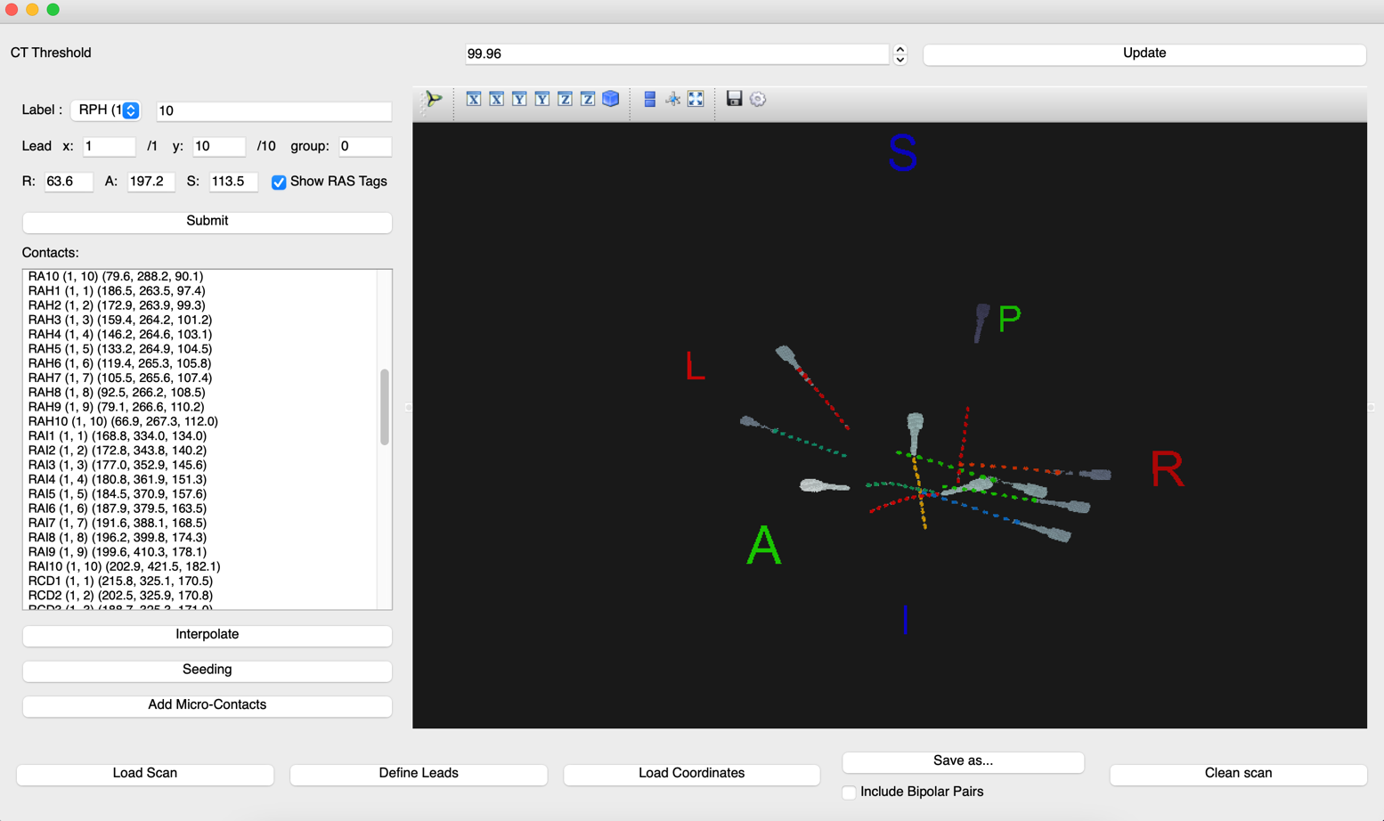Click Add Micro-Contacts button
Screen dimensions: 1384x821
pyautogui.click(x=207, y=705)
